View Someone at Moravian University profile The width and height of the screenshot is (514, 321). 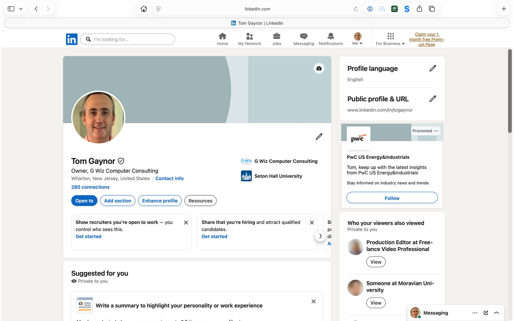[376, 303]
